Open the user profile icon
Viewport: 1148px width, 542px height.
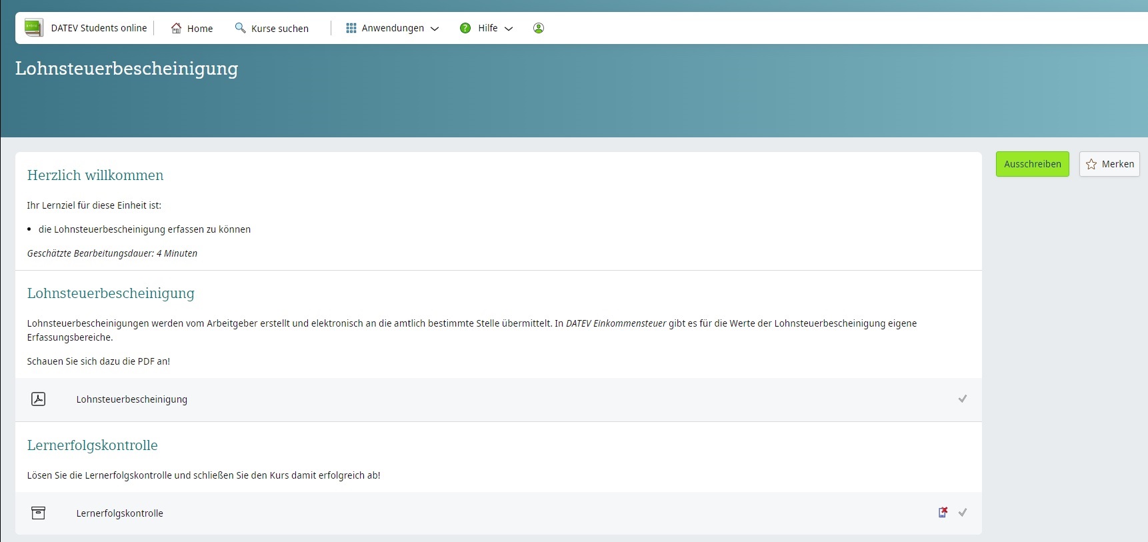(539, 28)
